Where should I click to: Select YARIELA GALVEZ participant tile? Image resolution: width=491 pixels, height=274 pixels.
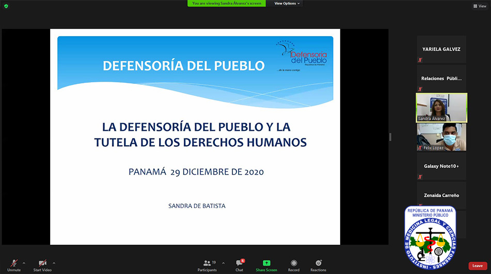(441, 49)
